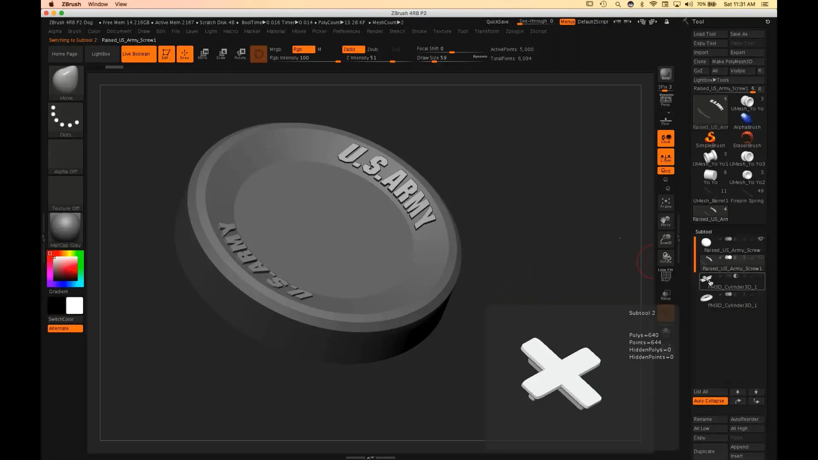
Task: Select the SimpleBrush tool
Action: click(710, 140)
